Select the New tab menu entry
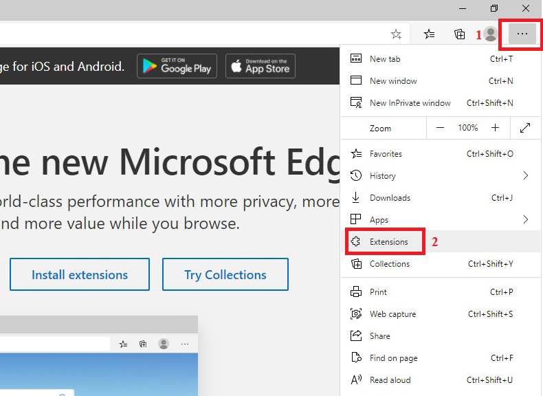 [440, 58]
